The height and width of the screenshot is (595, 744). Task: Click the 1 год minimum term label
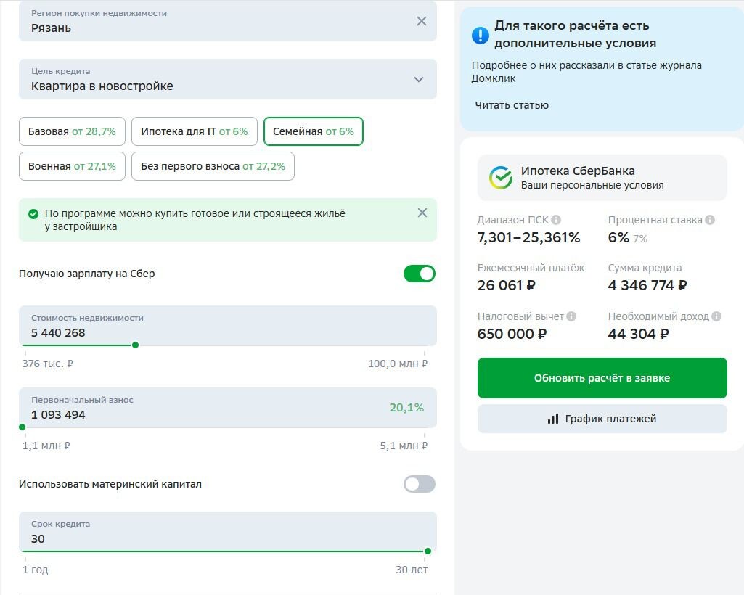(x=35, y=570)
